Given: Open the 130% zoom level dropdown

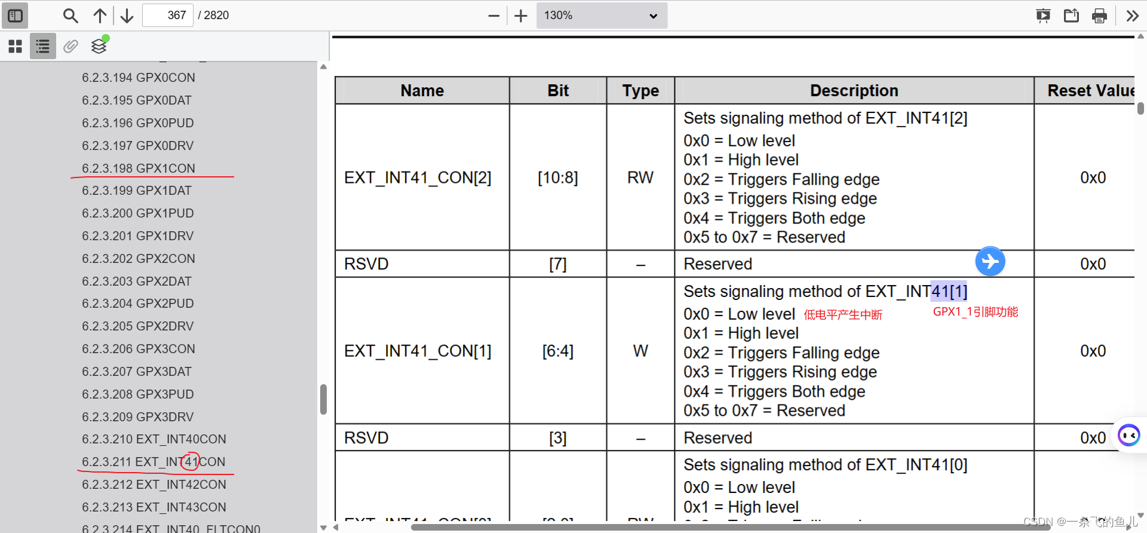Looking at the screenshot, I should click(602, 16).
